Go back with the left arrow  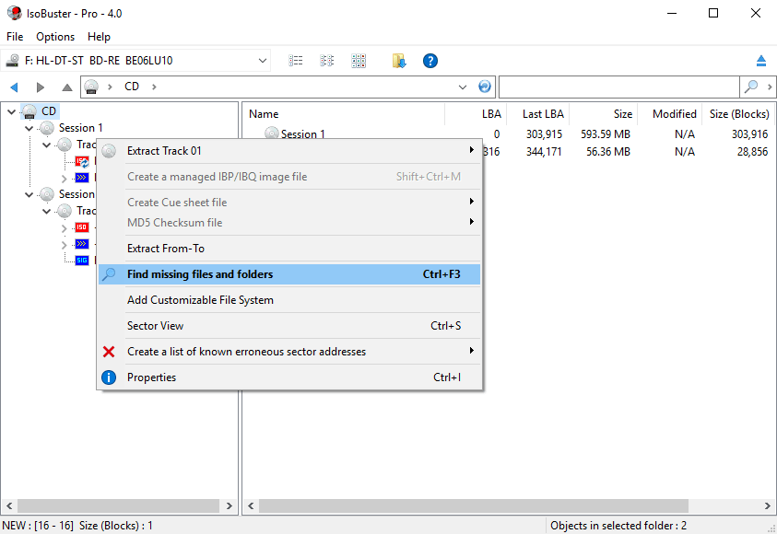coord(14,87)
